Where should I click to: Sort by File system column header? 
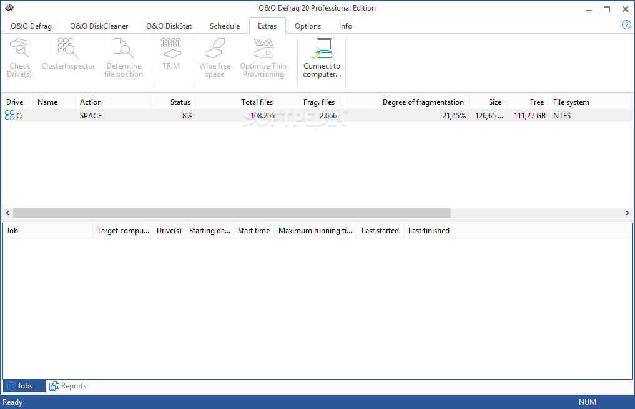coord(591,102)
